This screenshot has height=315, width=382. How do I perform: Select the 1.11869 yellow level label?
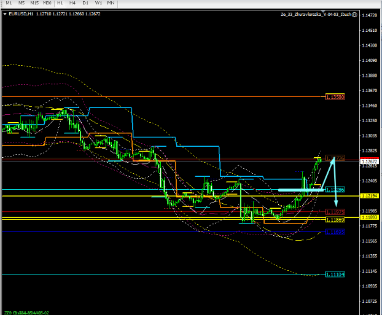(335, 219)
